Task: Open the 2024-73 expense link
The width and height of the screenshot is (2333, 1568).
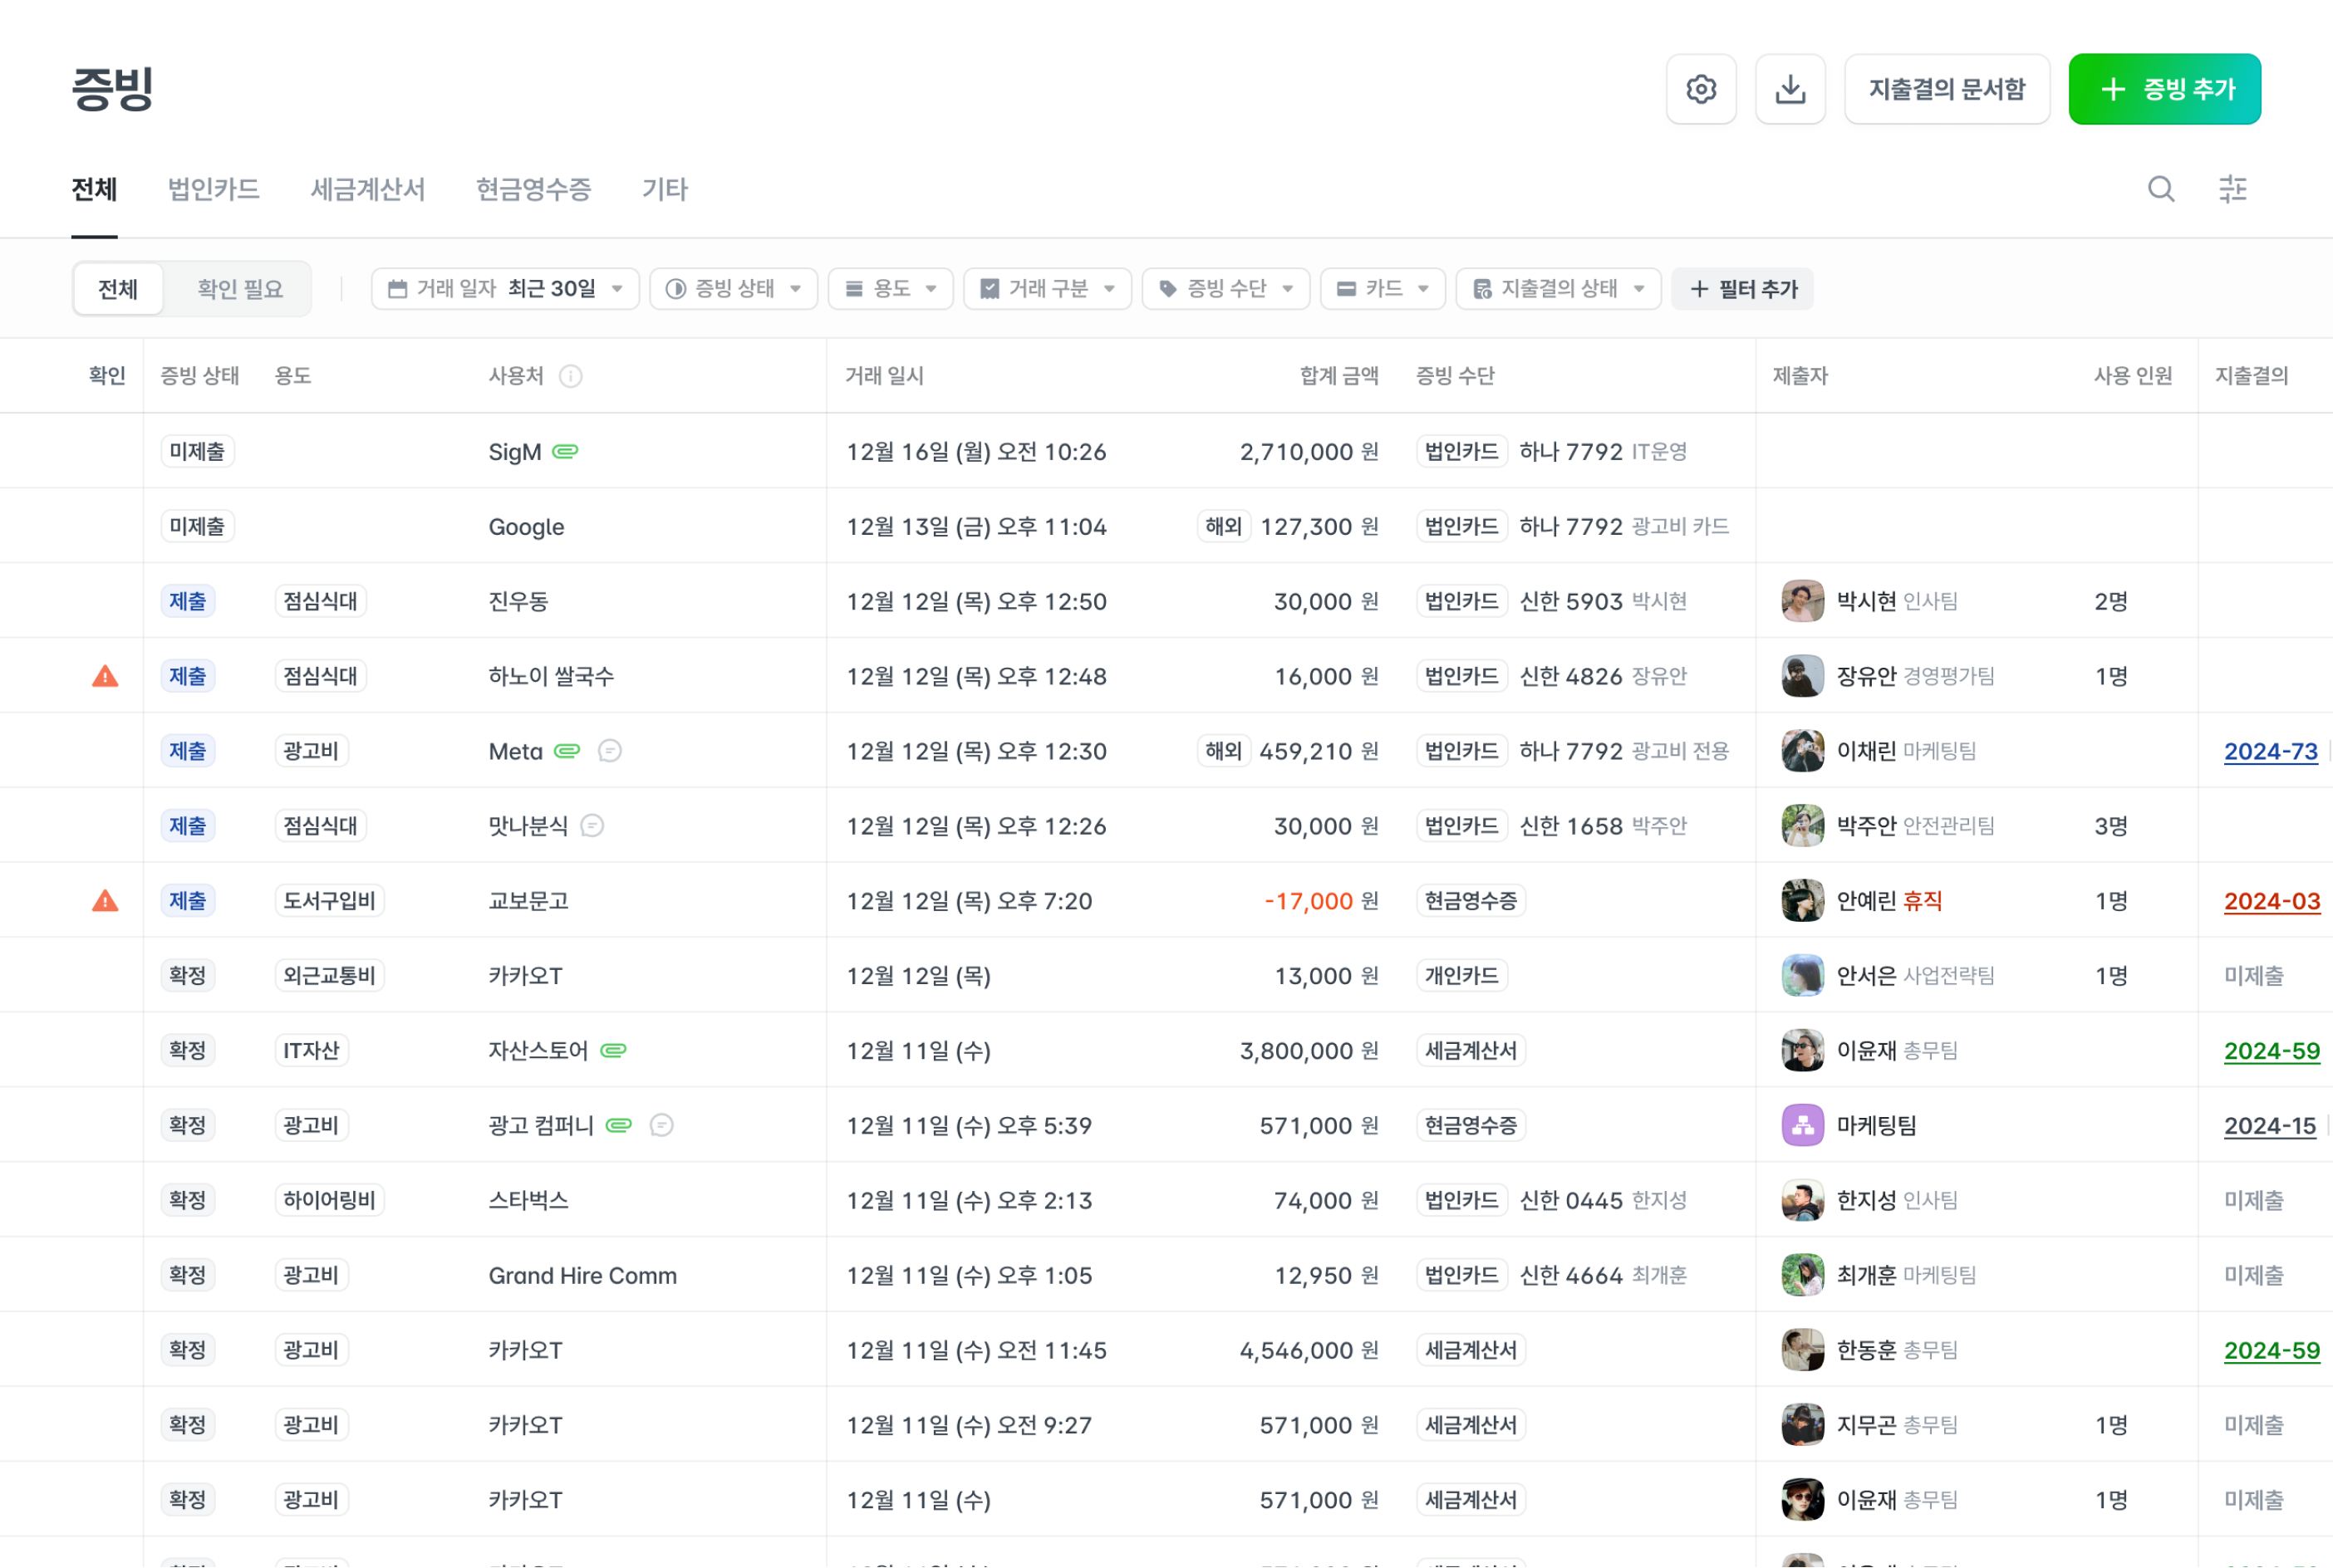Action: 2270,752
